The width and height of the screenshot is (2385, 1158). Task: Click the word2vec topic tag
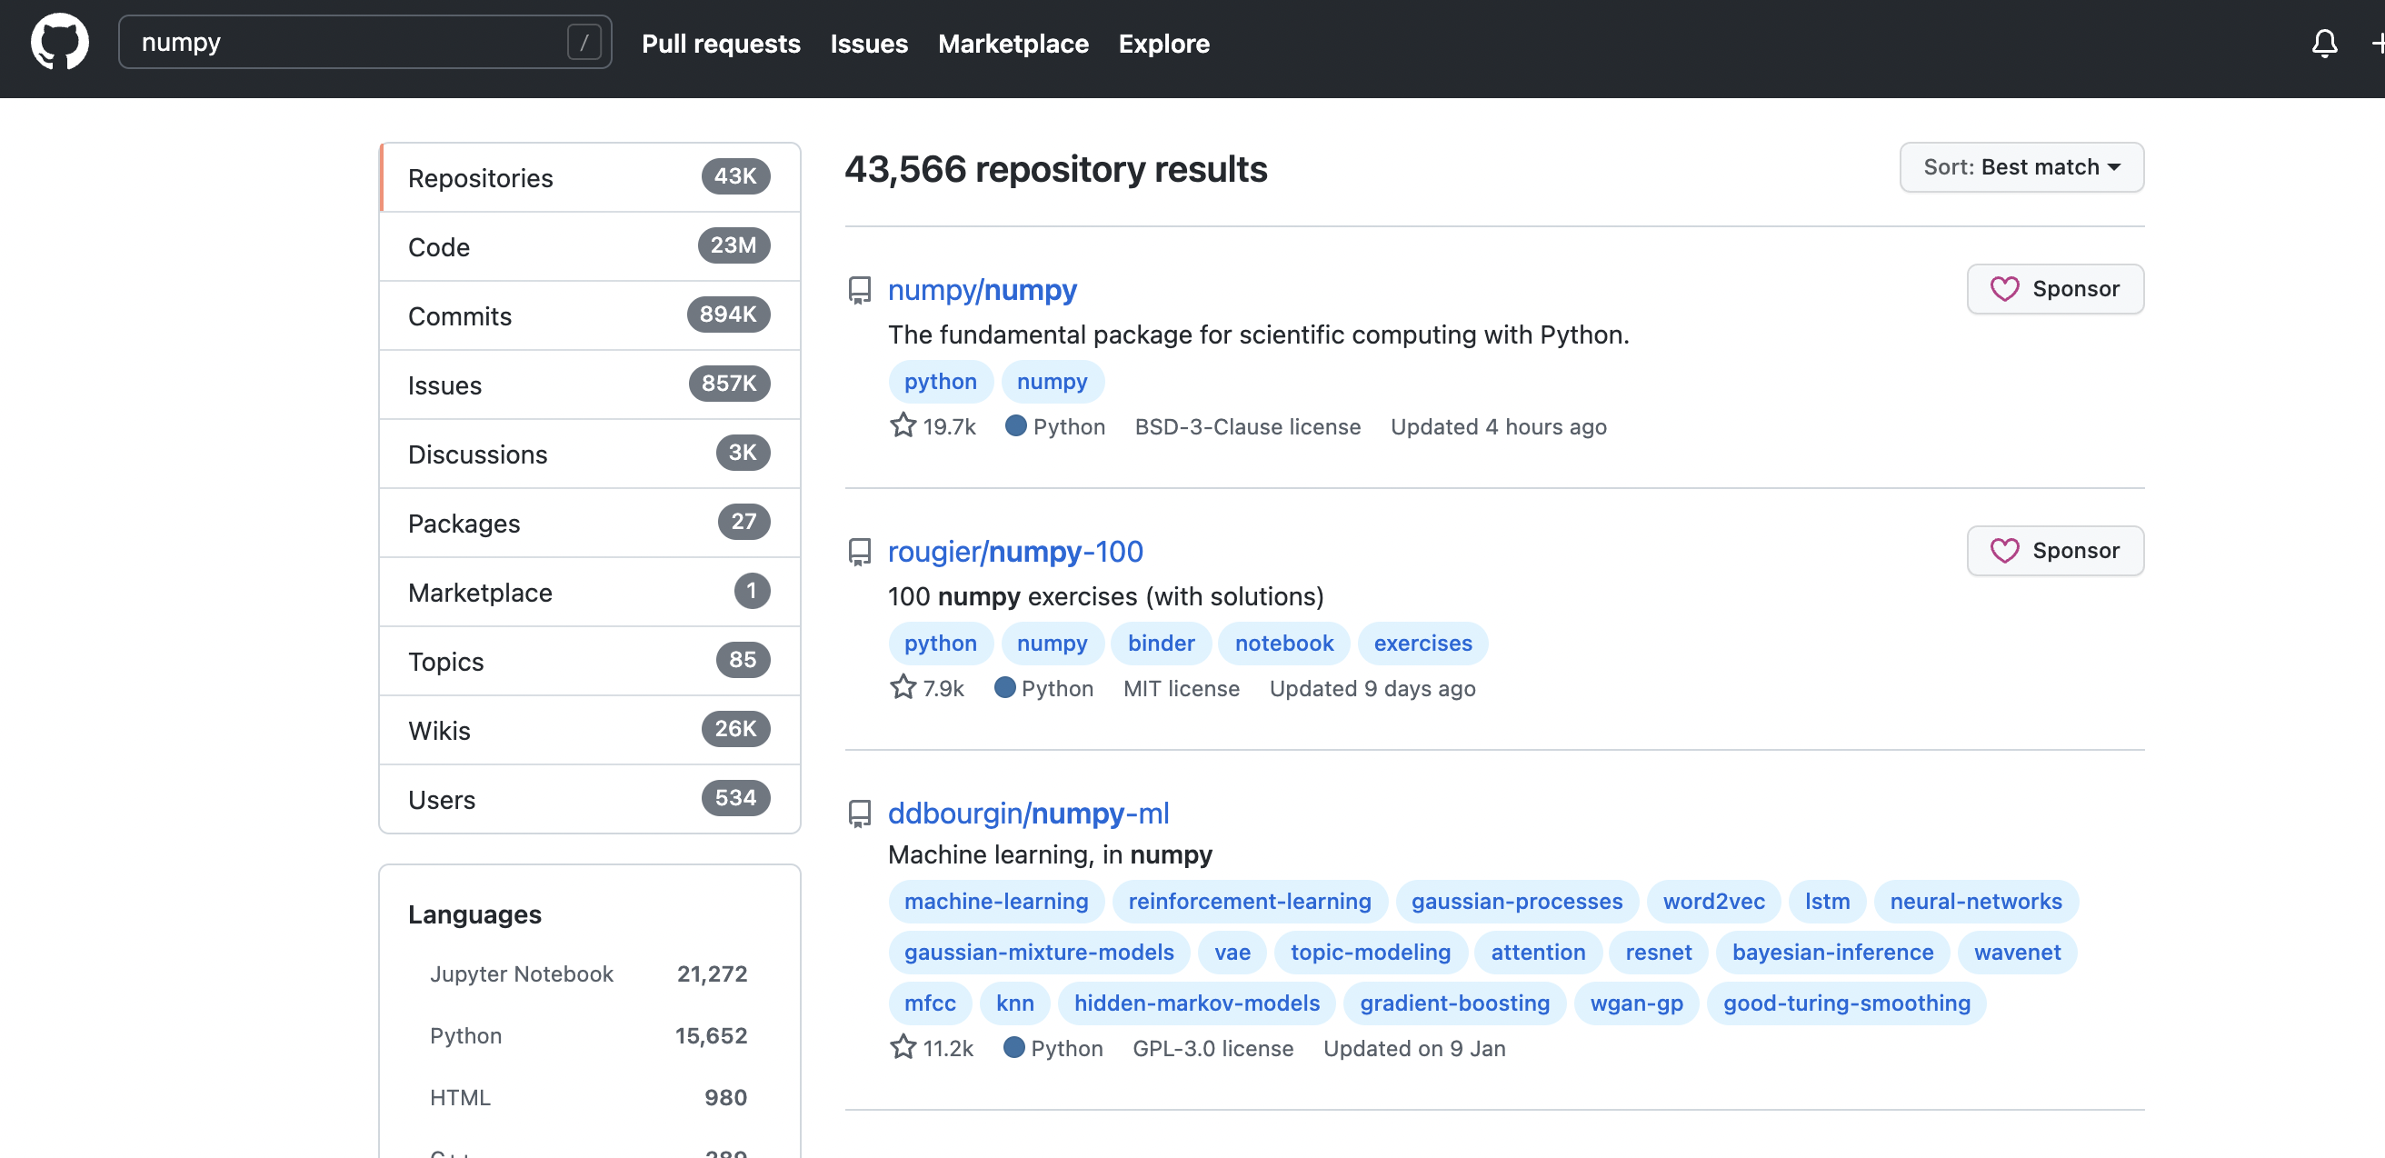[1712, 902]
